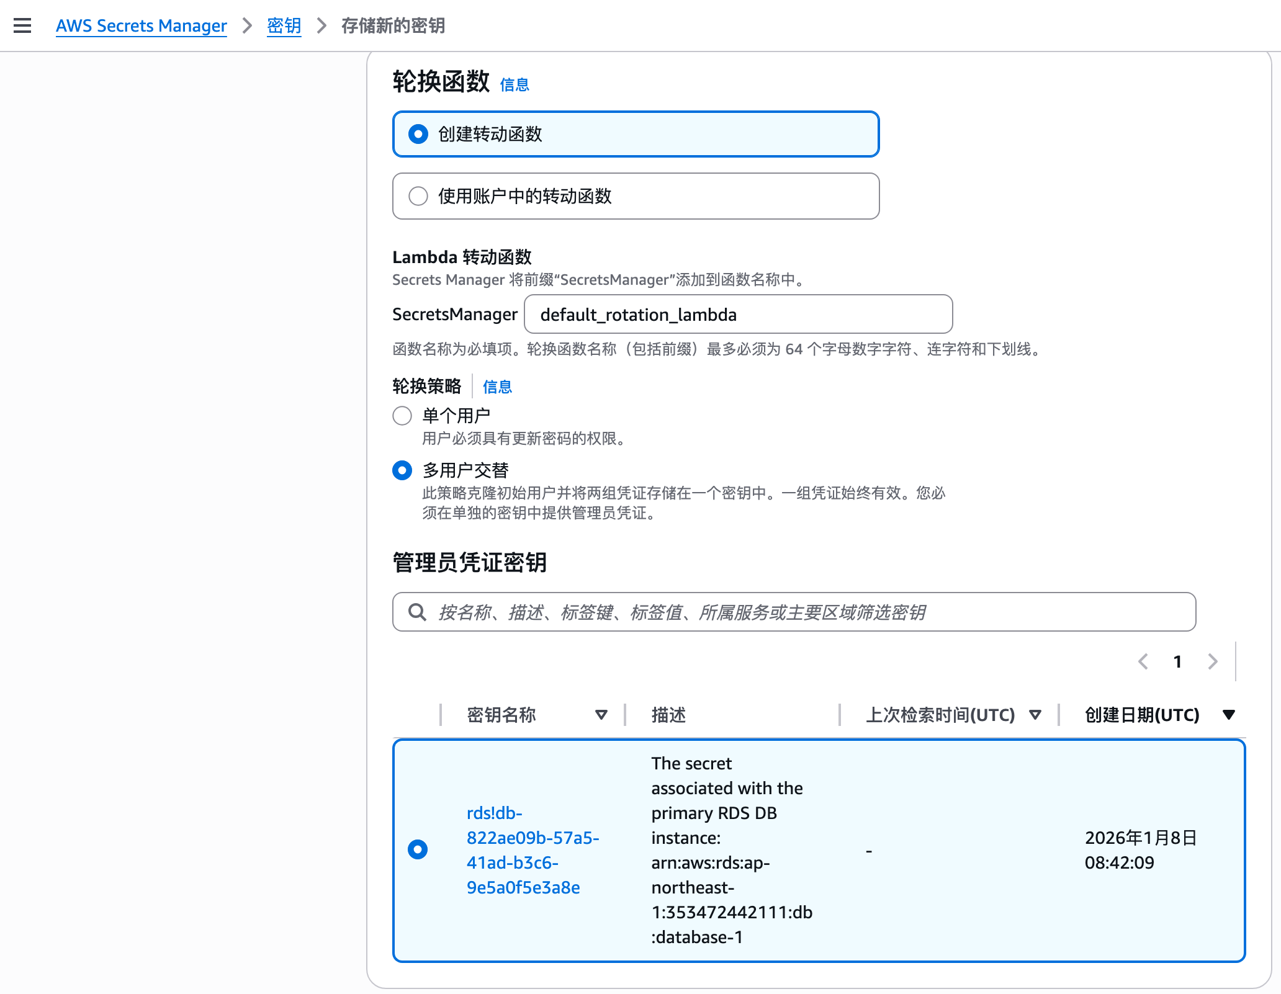Screen dimensions: 1281x994
Task: Click the search magnifier icon
Action: pyautogui.click(x=417, y=612)
